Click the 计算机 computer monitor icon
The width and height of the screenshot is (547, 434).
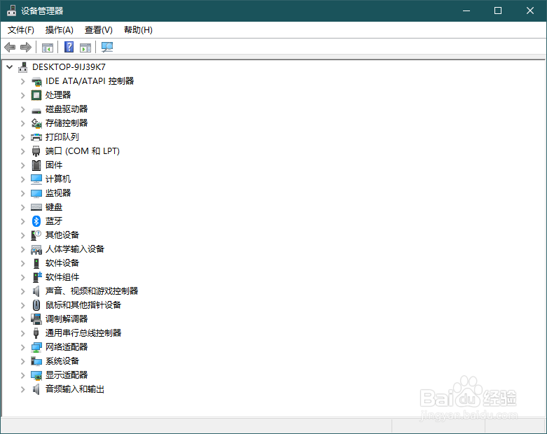36,179
